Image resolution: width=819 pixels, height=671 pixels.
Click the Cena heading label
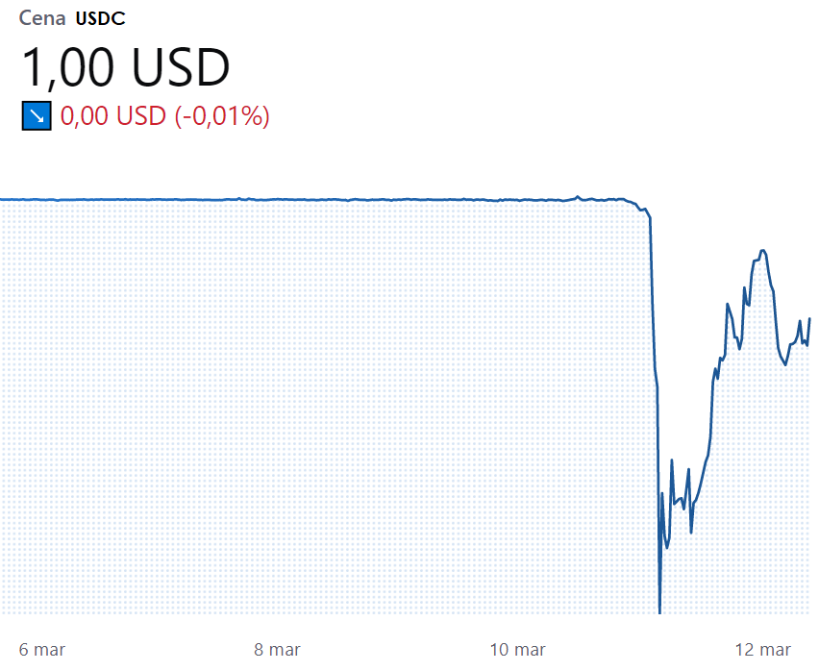coord(42,19)
